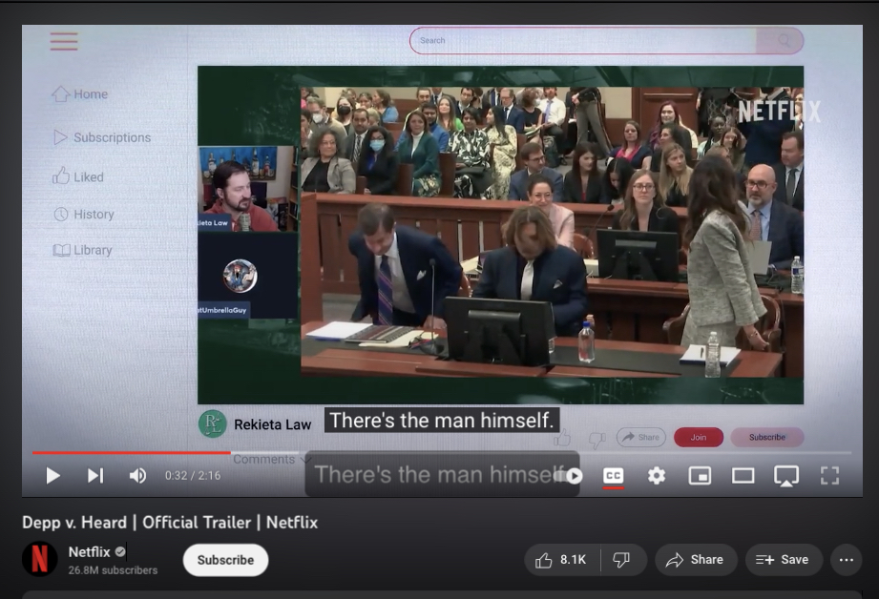Click the red hamburger menu icon inside the video
Viewport: 879px width, 599px height.
pyautogui.click(x=64, y=41)
